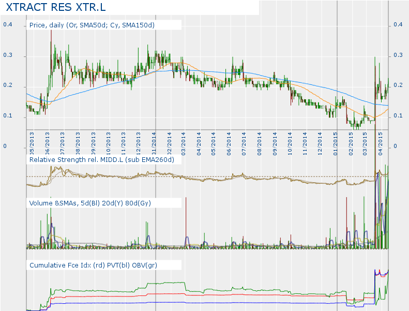Click the 0.3 value on left price axis
The image size is (409, 311).
8,55
